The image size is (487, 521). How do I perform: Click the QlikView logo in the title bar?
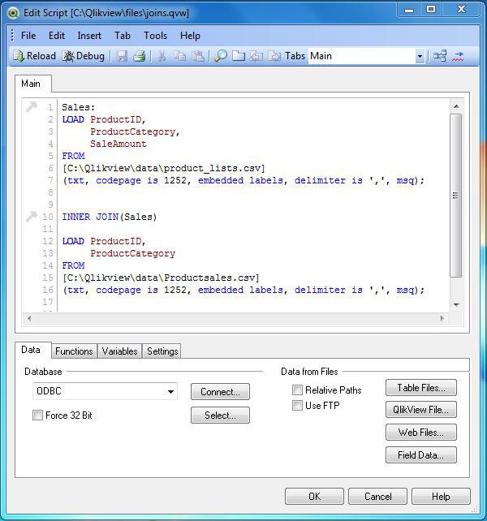coord(13,13)
